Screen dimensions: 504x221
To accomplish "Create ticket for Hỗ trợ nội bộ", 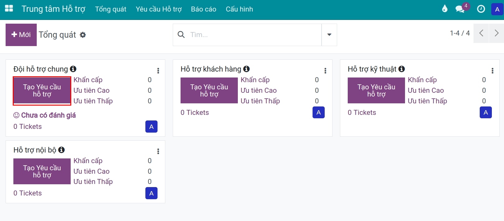I will (x=42, y=172).
